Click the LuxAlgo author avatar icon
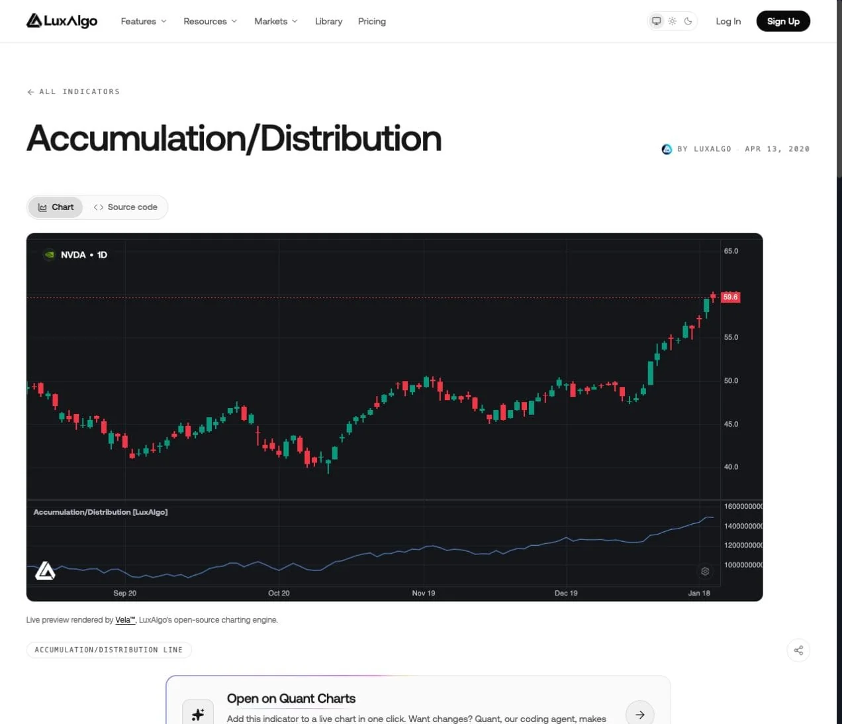This screenshot has height=724, width=842. (x=667, y=149)
